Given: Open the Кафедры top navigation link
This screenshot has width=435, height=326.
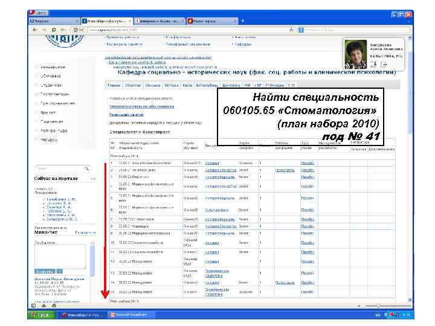Looking at the screenshot, I should 243,44.
